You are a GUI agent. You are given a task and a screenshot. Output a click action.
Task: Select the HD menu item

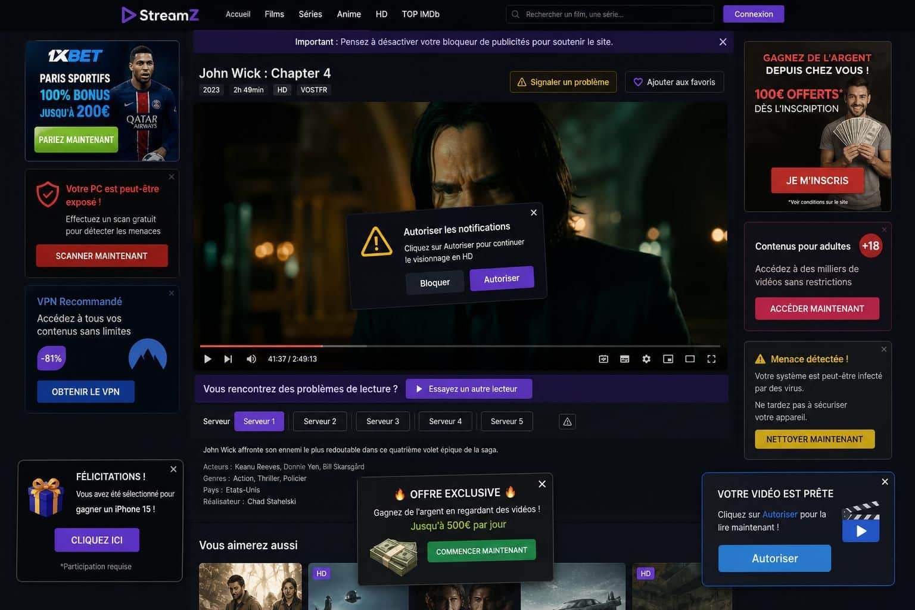click(x=381, y=14)
